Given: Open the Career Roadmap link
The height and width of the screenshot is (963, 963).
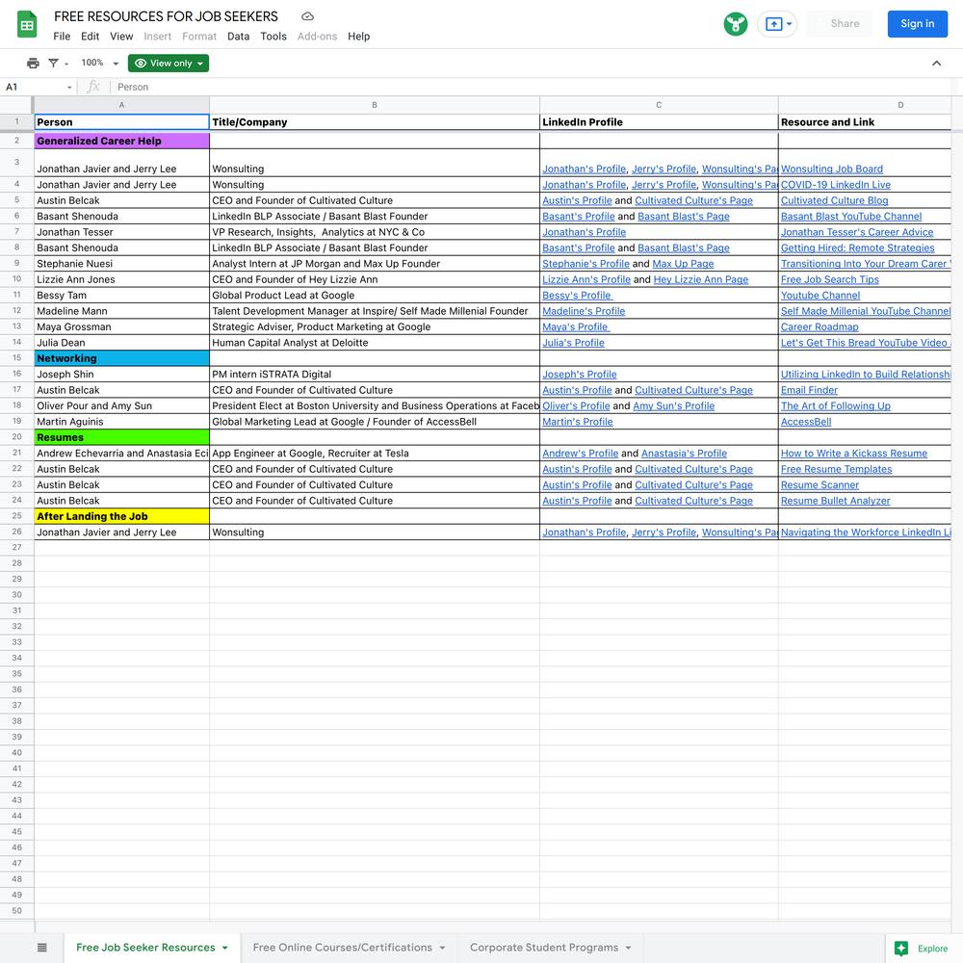Looking at the screenshot, I should [820, 326].
